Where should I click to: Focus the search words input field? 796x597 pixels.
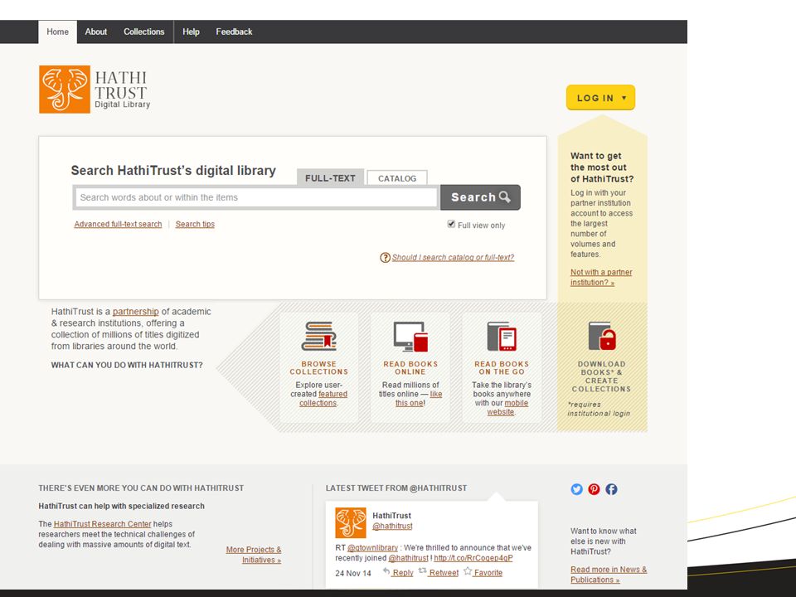256,197
